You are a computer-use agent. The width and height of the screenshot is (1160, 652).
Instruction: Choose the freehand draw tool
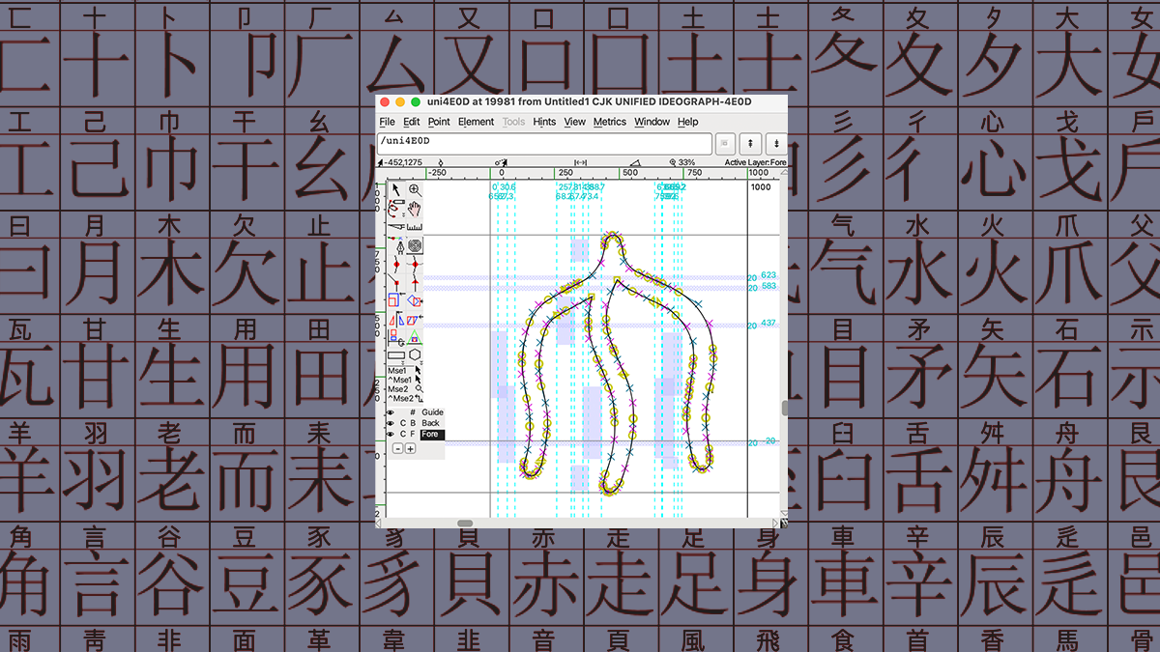[396, 208]
